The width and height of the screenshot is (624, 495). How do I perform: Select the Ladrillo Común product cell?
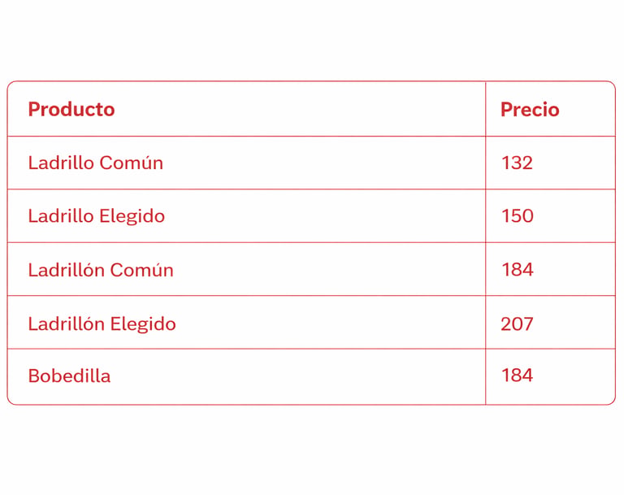(246, 163)
